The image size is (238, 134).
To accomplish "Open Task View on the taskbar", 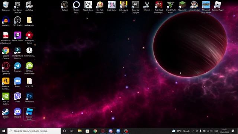I will coord(72,131).
